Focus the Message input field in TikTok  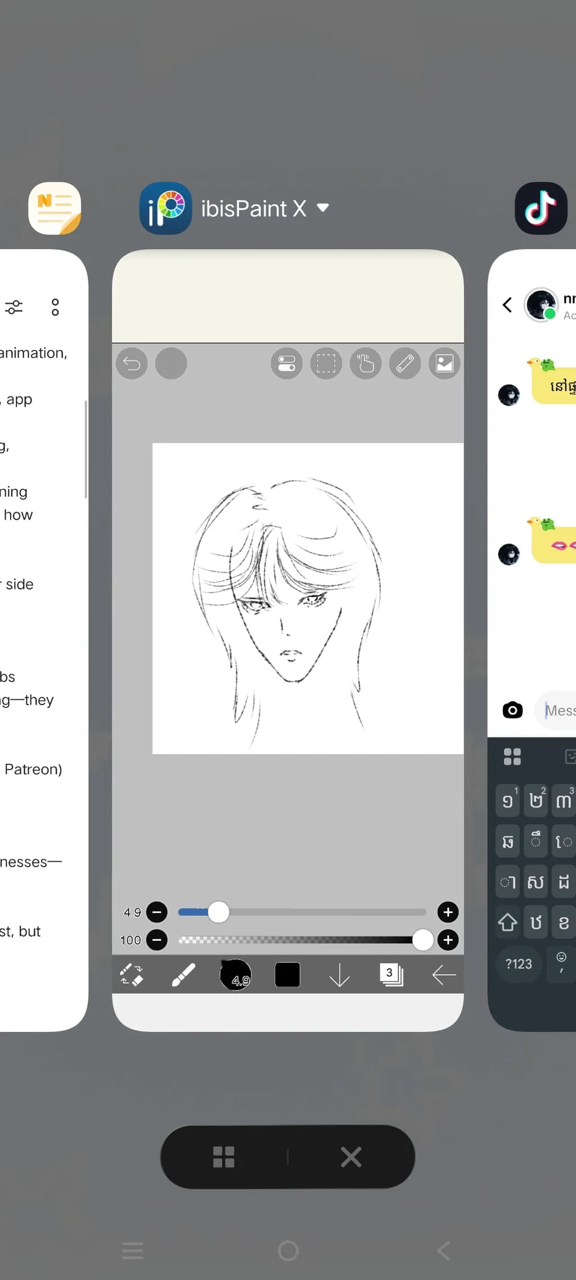556,710
